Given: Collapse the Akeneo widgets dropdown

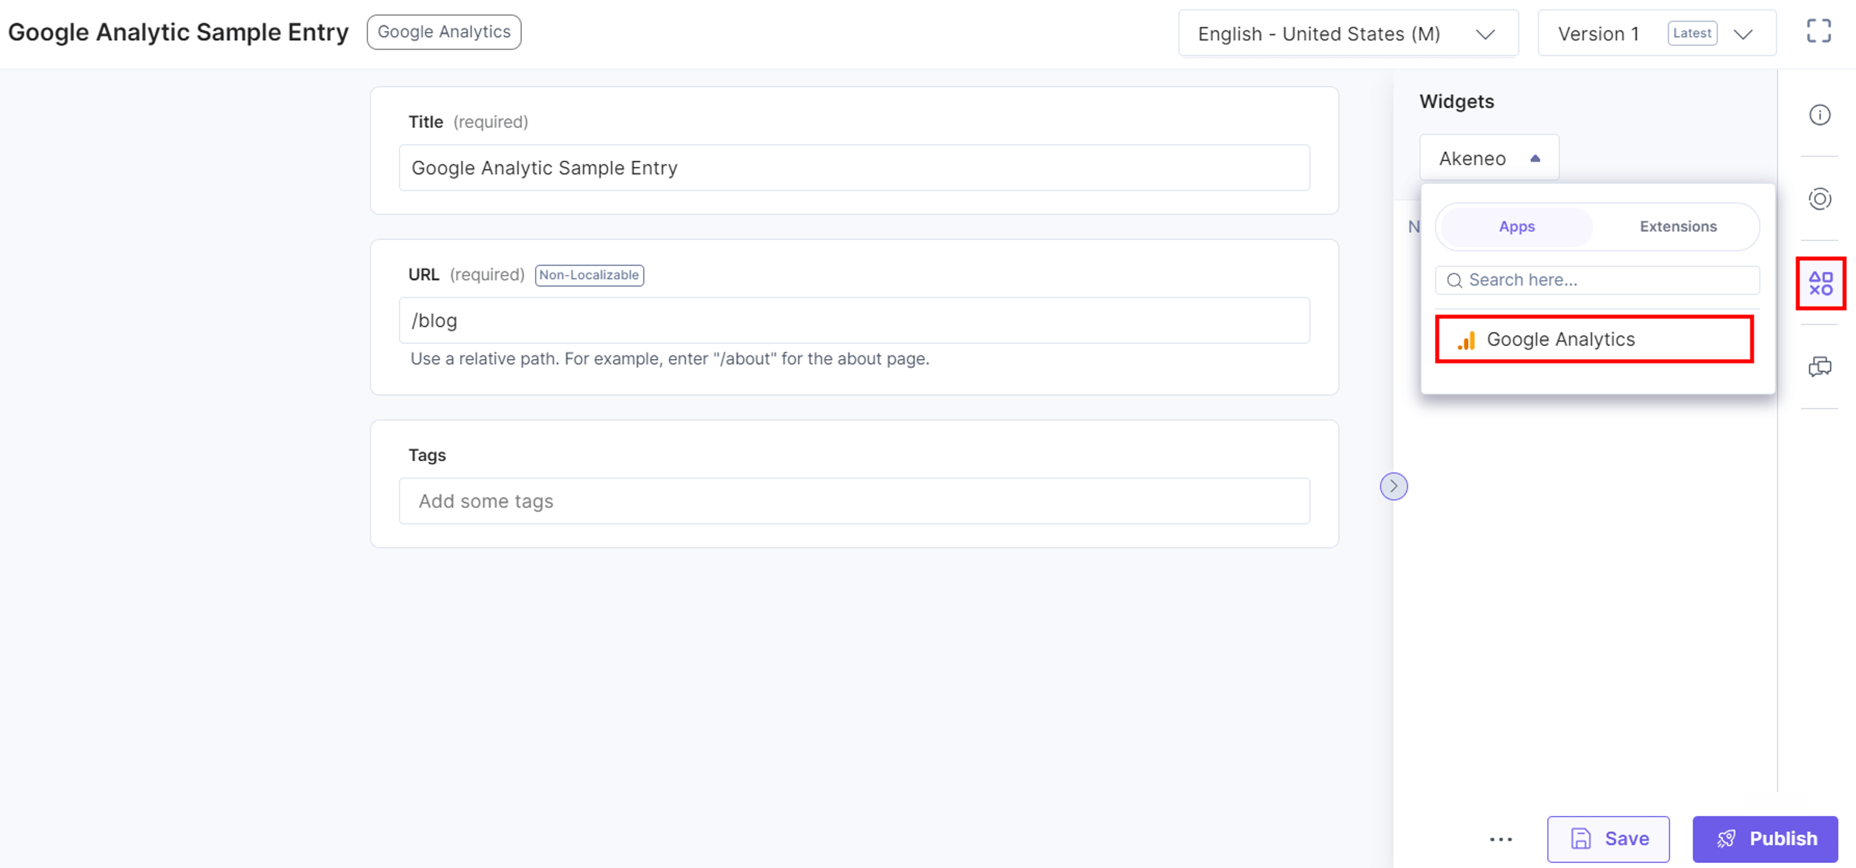Looking at the screenshot, I should (x=1489, y=158).
